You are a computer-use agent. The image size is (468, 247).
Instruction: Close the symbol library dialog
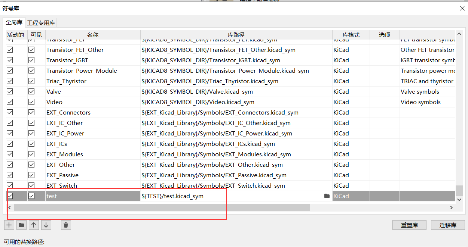tap(462, 8)
